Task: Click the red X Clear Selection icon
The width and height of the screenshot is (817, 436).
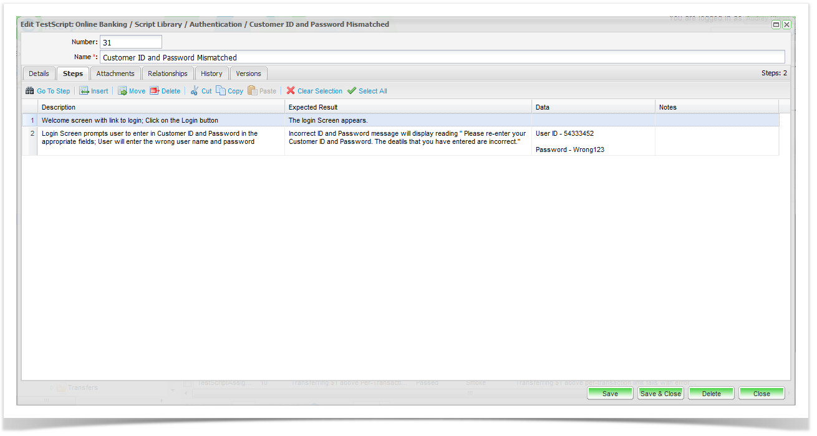Action: coord(291,91)
